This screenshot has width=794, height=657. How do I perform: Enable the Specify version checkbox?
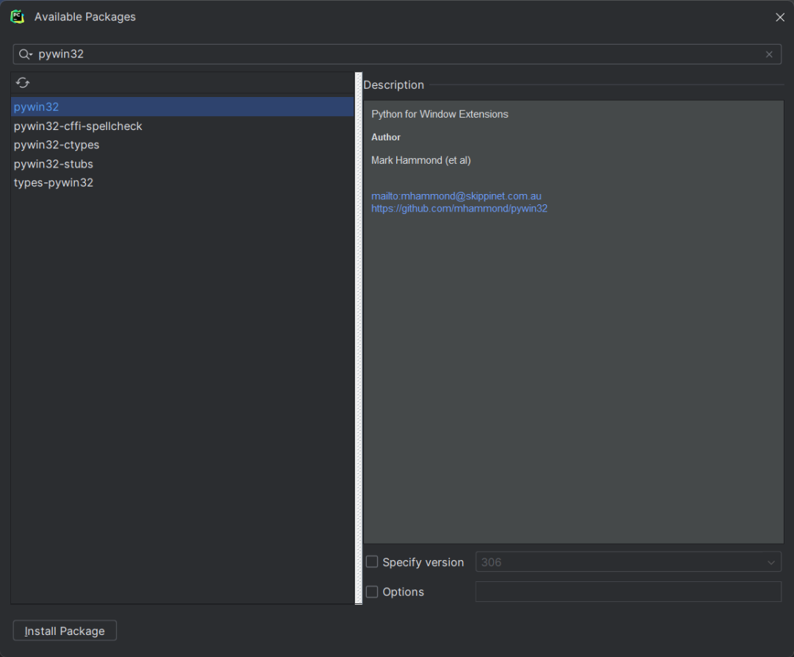[x=372, y=562]
